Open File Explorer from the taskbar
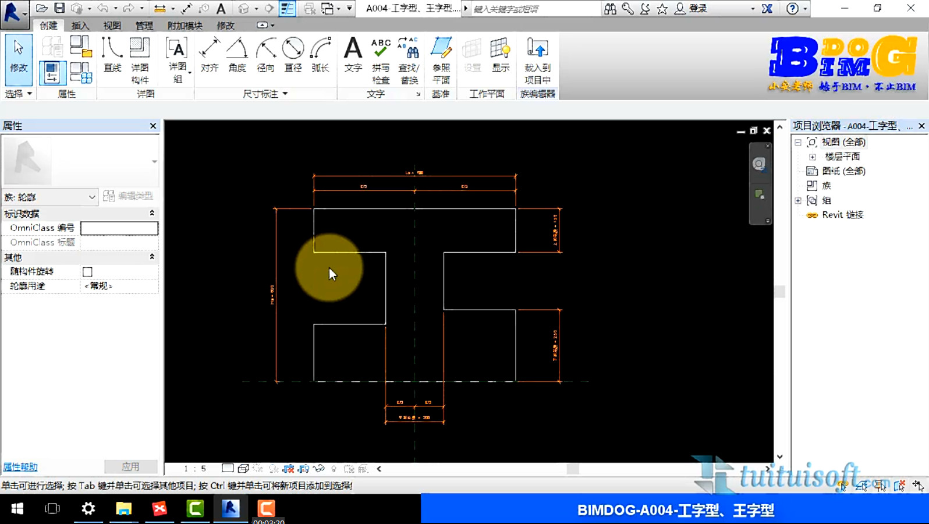The height and width of the screenshot is (524, 929). 123,509
